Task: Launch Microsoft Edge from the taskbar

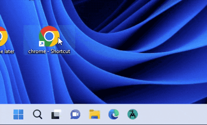Action: [x=114, y=114]
